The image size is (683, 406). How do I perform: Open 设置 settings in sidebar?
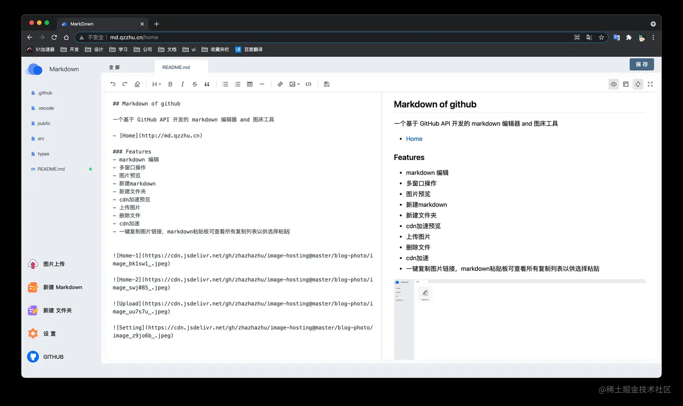tap(42, 334)
